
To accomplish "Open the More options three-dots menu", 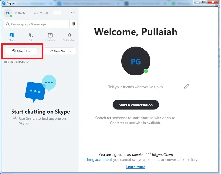I will click(73, 13).
